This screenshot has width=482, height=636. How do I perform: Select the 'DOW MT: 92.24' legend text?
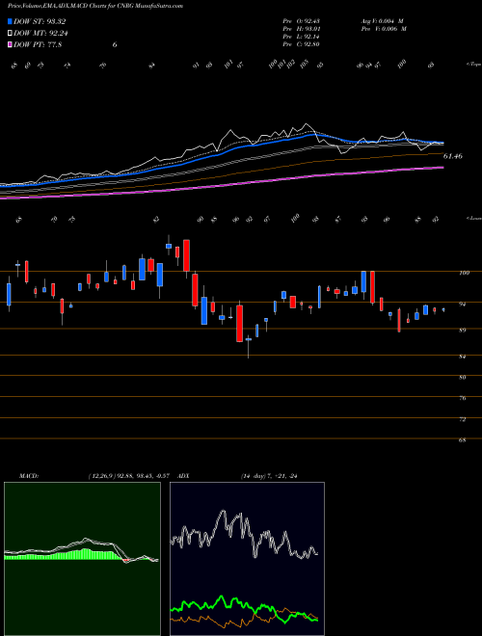click(x=40, y=34)
